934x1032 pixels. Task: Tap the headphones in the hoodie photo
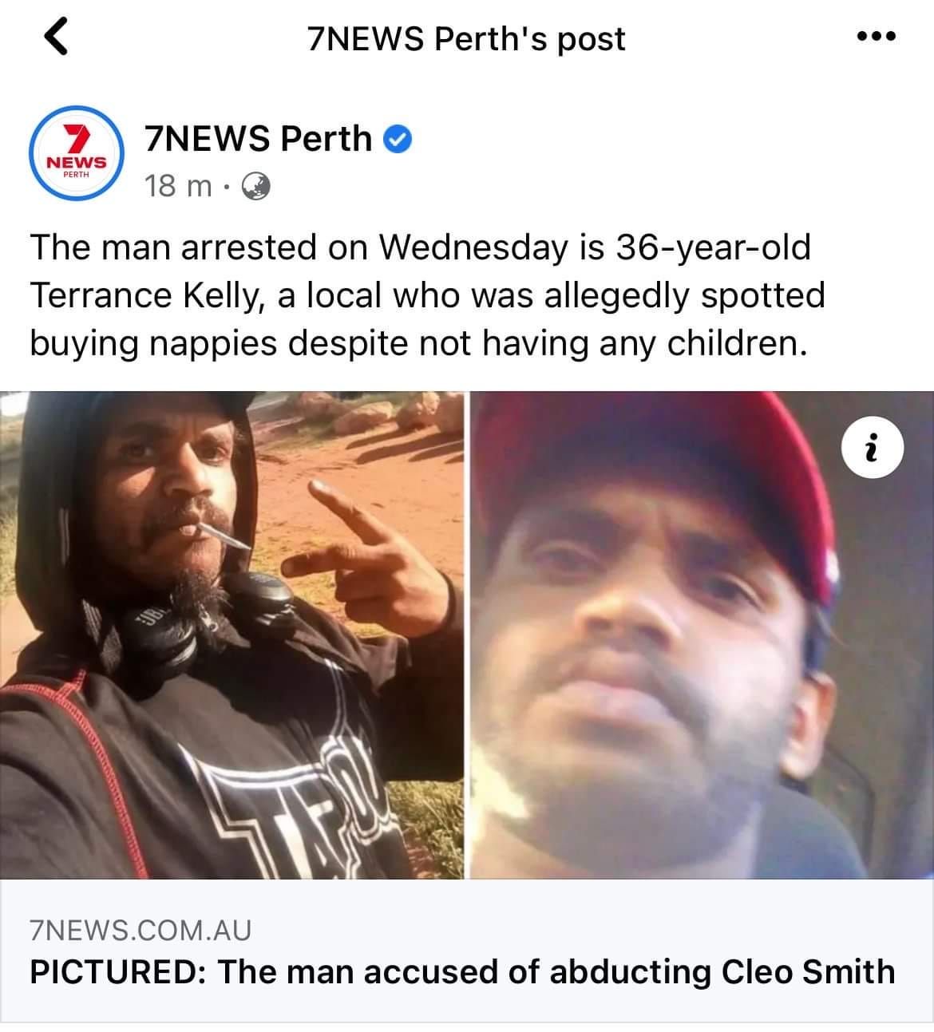click(x=216, y=615)
